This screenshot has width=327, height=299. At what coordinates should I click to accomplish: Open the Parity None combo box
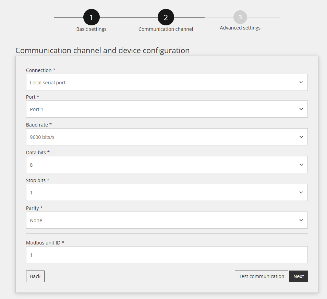point(167,220)
